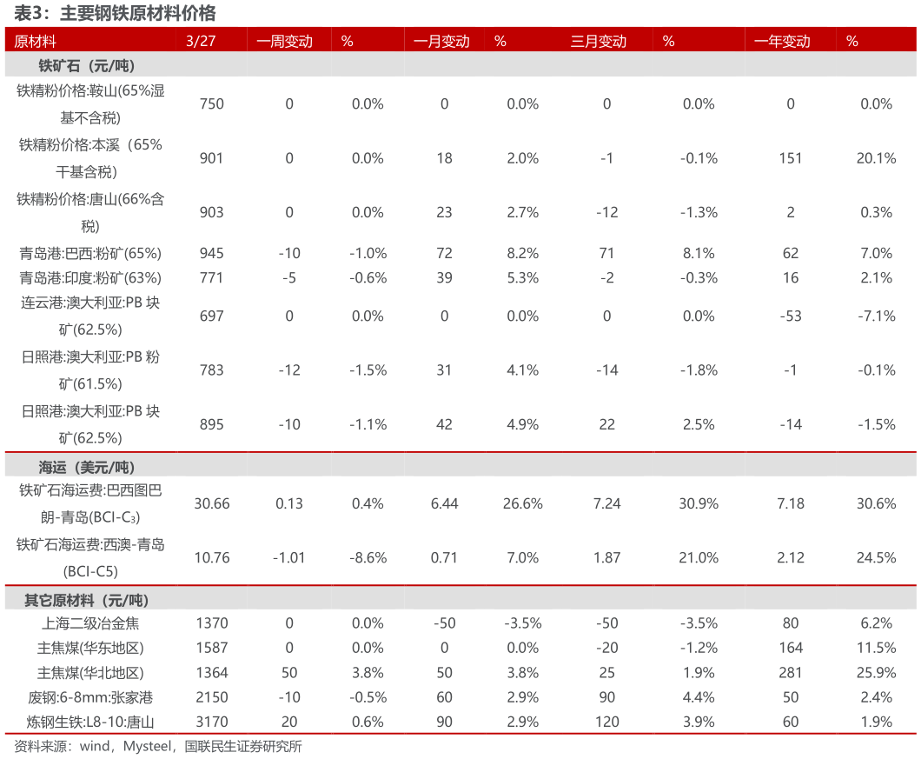Viewport: 921px width, 759px height.
Task: Click the 3/27 date column header
Action: click(201, 41)
